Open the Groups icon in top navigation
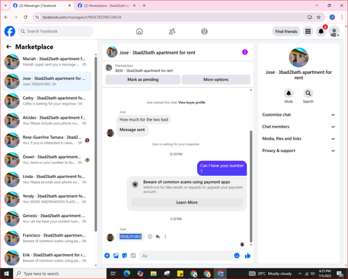 205,31
